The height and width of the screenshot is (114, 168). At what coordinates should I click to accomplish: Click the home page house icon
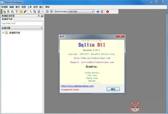(102, 11)
